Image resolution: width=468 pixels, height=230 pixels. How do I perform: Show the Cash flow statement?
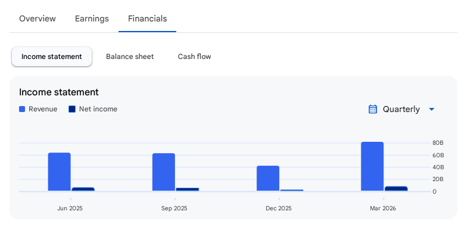click(x=194, y=57)
